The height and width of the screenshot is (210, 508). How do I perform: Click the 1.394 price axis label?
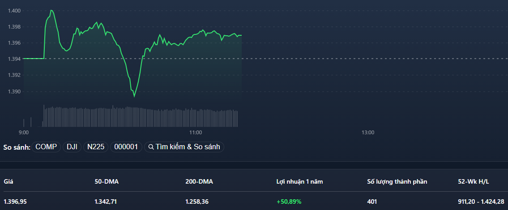14,59
